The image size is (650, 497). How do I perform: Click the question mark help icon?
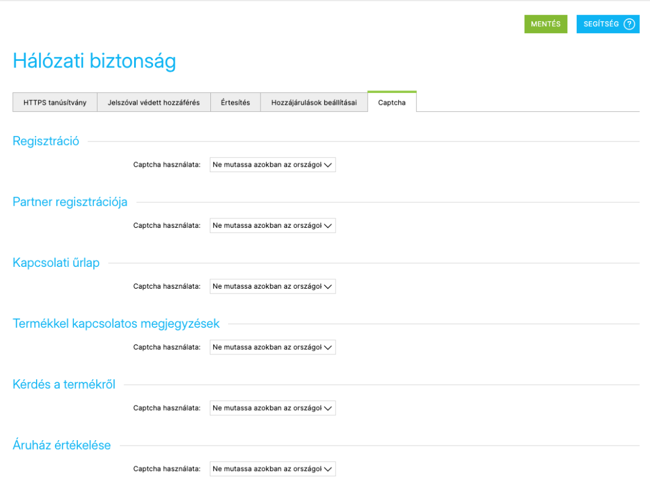tap(629, 24)
